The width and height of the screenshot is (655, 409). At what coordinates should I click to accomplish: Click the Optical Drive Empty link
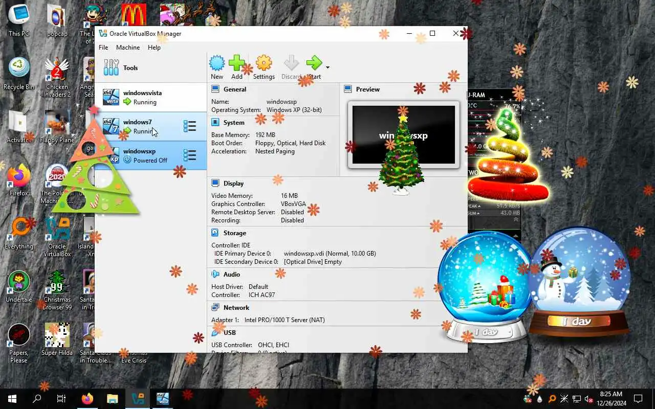pyautogui.click(x=313, y=262)
